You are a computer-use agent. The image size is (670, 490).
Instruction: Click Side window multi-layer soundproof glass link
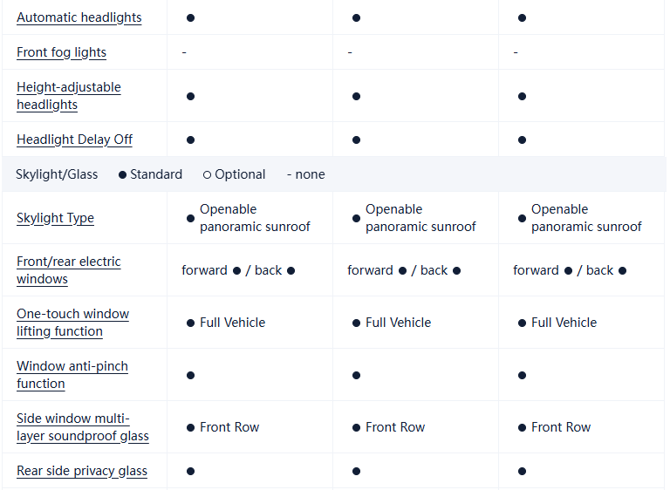(x=82, y=427)
